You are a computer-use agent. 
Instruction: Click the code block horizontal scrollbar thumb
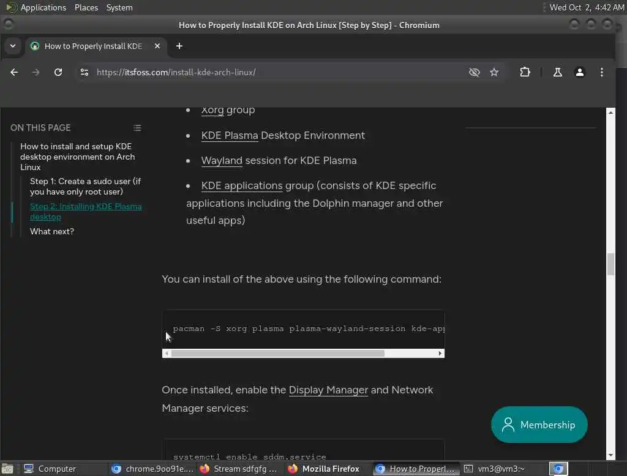click(277, 353)
